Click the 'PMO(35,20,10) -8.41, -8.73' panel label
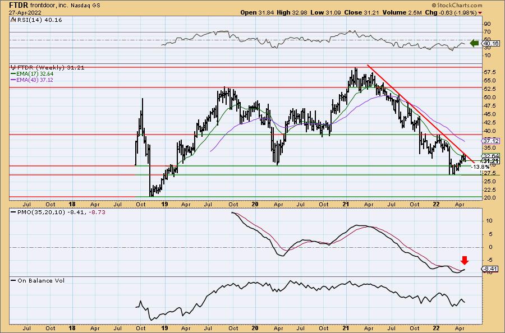This screenshot has width=505, height=333. click(62, 212)
